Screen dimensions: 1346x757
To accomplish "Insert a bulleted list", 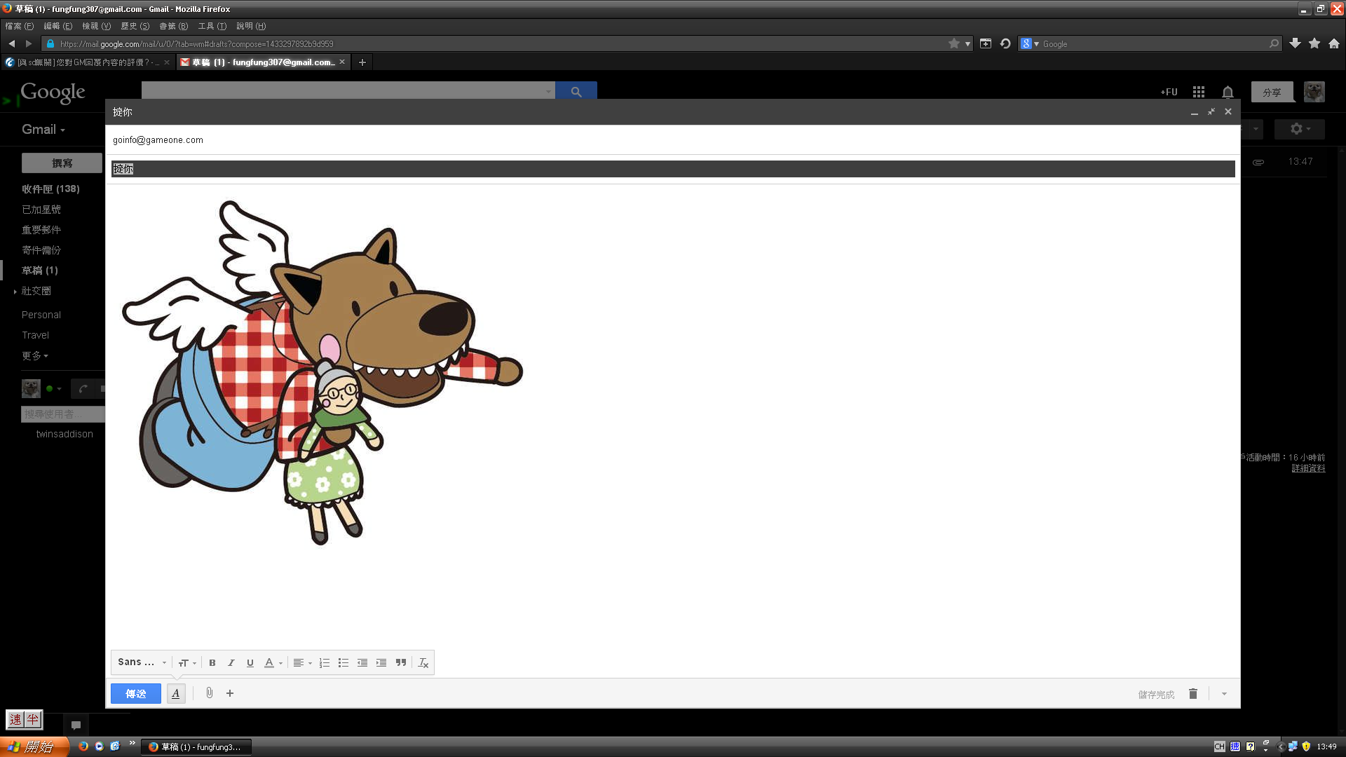I will pos(343,662).
